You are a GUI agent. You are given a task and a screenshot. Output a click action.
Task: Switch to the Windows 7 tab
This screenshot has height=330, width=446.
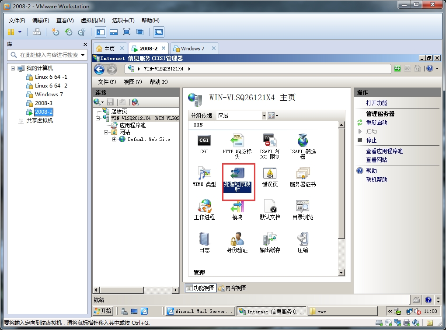coord(195,49)
